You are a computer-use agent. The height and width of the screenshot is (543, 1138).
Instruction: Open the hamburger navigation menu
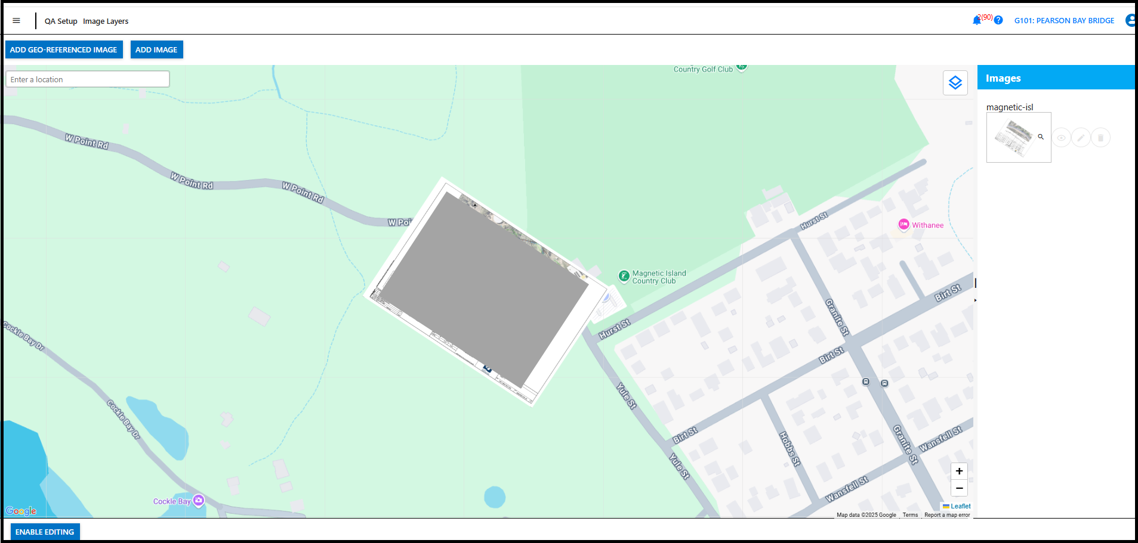click(x=16, y=21)
